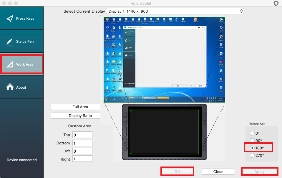Screen dimensions: 282x178
Task: Click the About house icon
Action: pyautogui.click(x=10, y=87)
